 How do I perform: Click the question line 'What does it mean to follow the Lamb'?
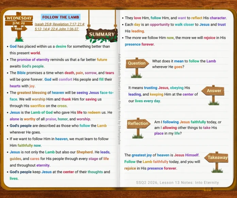[x=184, y=61]
